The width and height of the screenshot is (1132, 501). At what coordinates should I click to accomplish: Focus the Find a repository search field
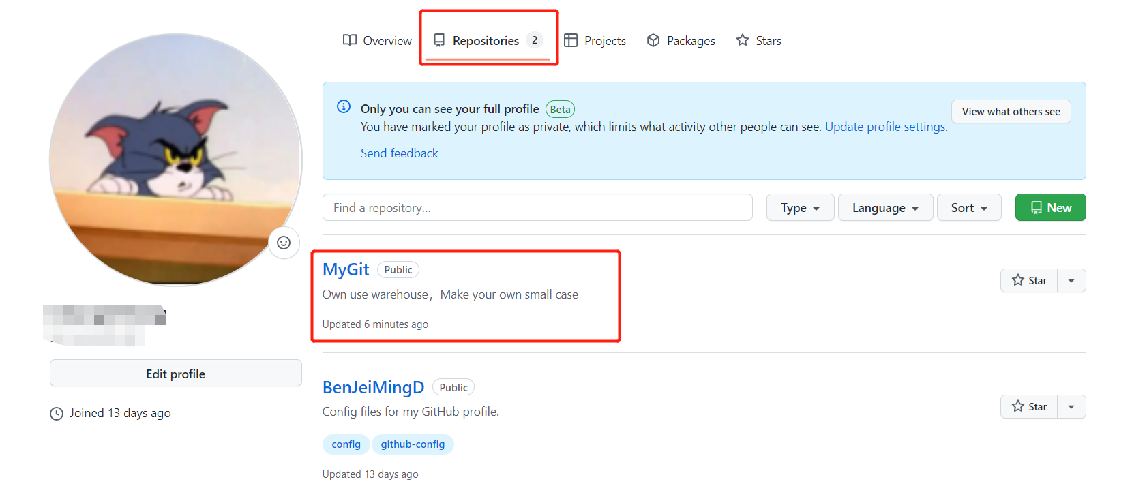(537, 207)
